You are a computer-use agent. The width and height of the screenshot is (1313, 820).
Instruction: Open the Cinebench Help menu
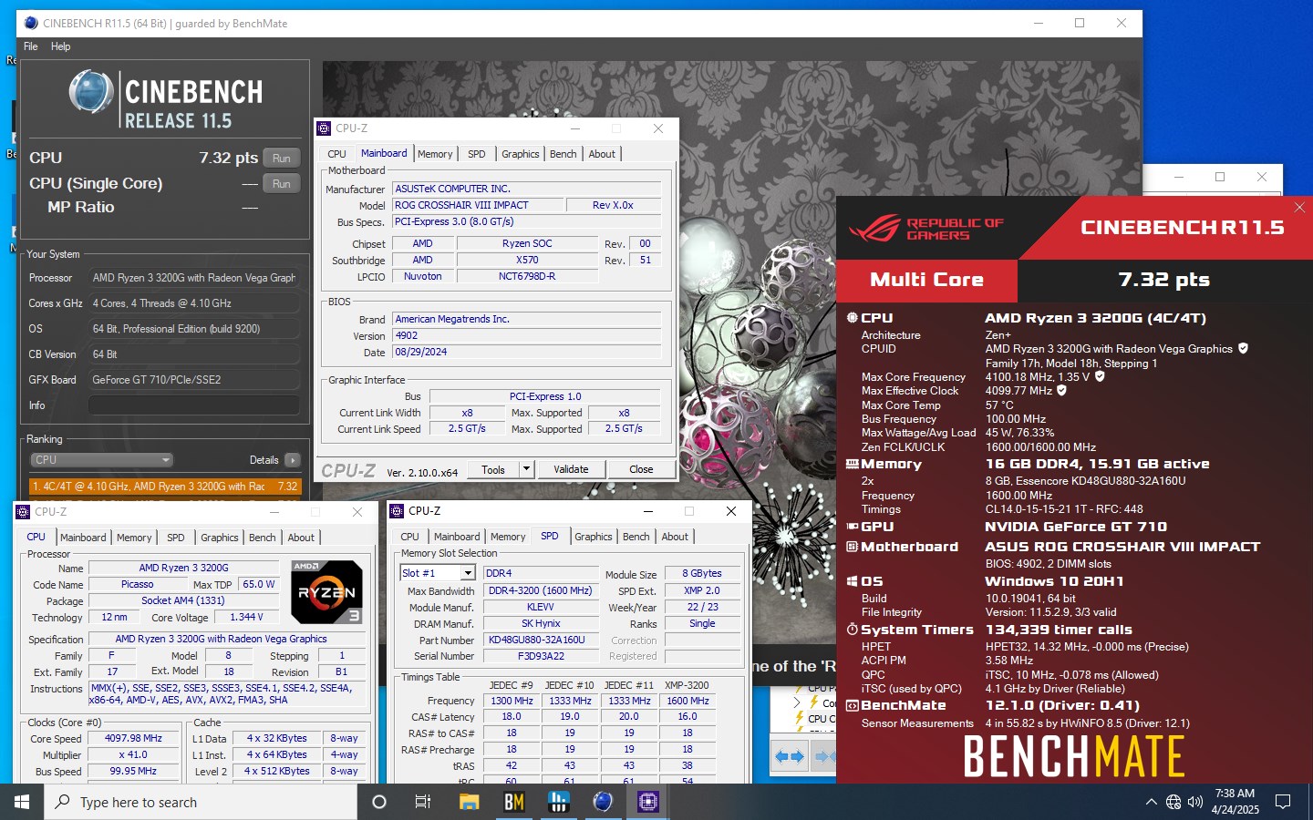click(60, 46)
